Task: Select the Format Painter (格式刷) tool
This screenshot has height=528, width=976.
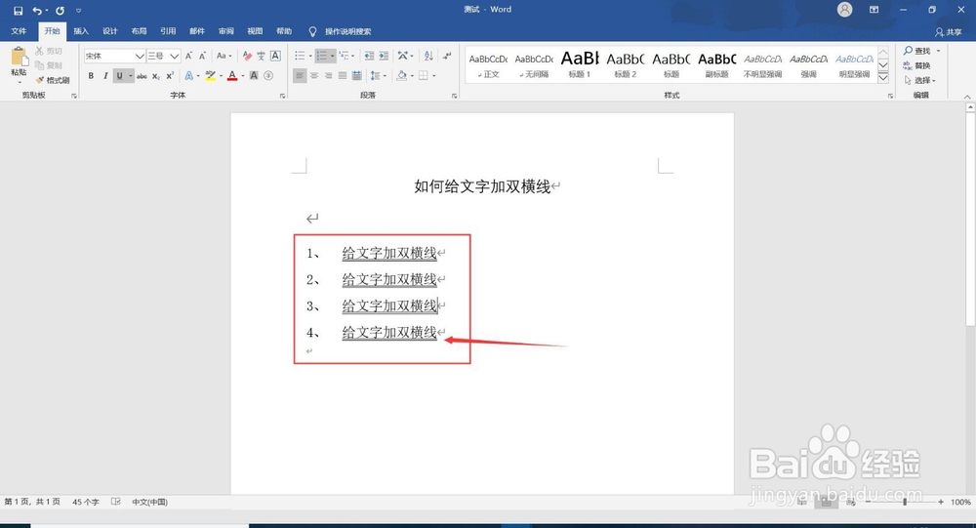Action: (53, 80)
